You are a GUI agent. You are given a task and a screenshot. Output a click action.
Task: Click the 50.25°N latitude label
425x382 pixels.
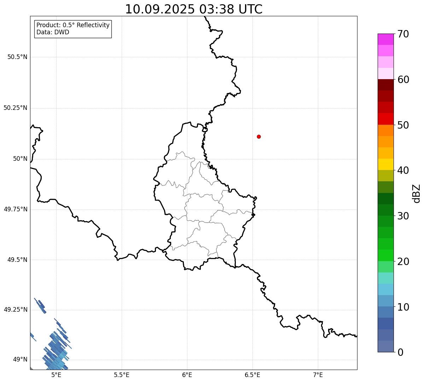(x=15, y=108)
